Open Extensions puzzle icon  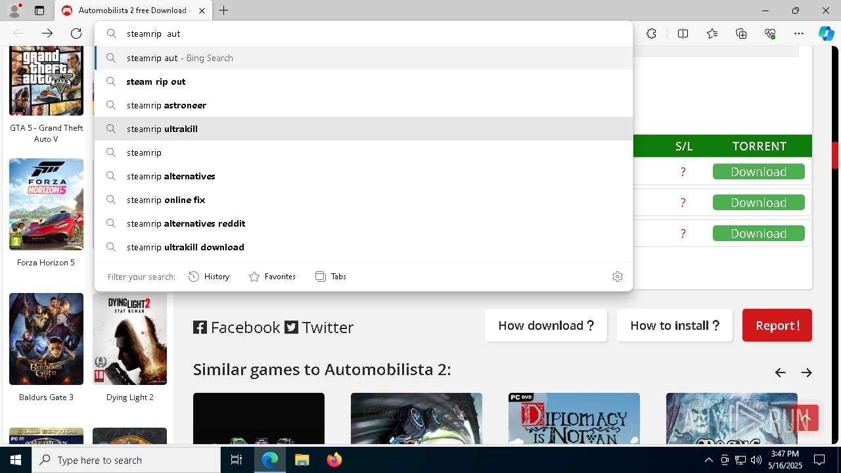[651, 34]
